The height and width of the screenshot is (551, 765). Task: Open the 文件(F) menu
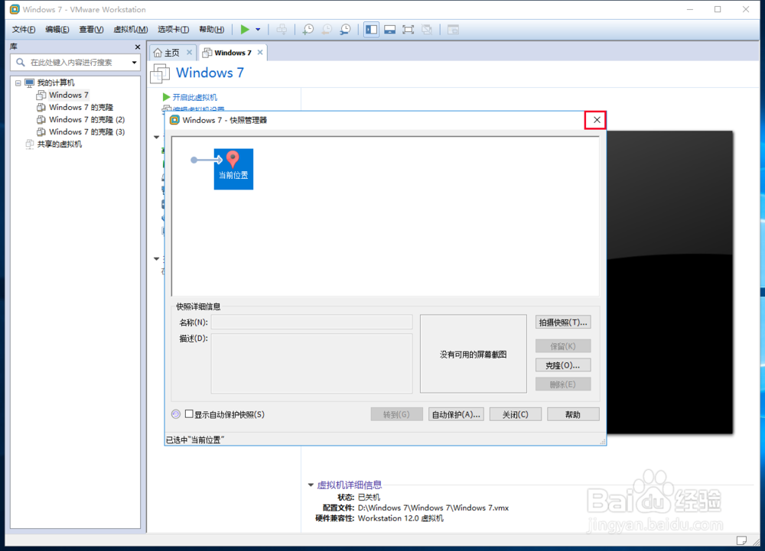click(24, 30)
